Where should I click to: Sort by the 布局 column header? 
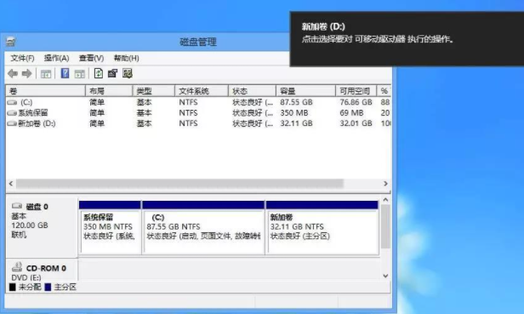click(x=109, y=90)
